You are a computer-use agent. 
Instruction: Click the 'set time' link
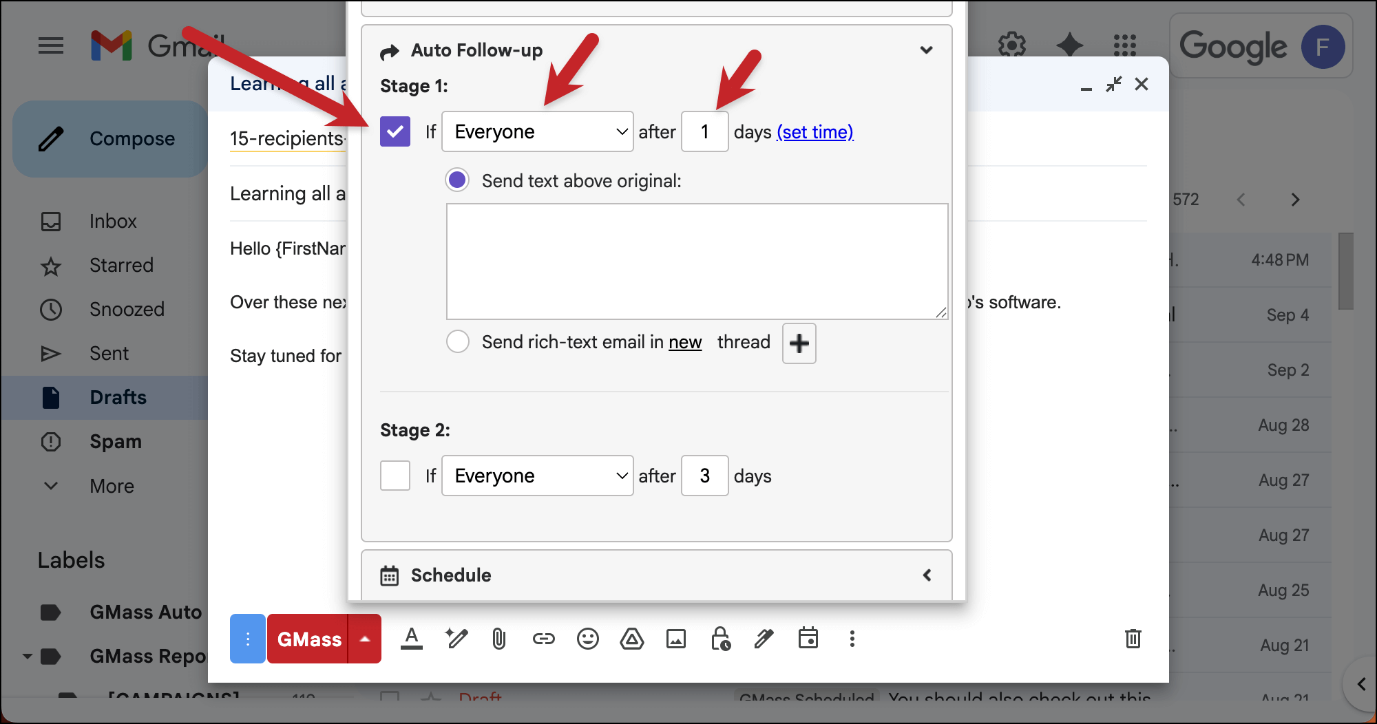tap(814, 131)
